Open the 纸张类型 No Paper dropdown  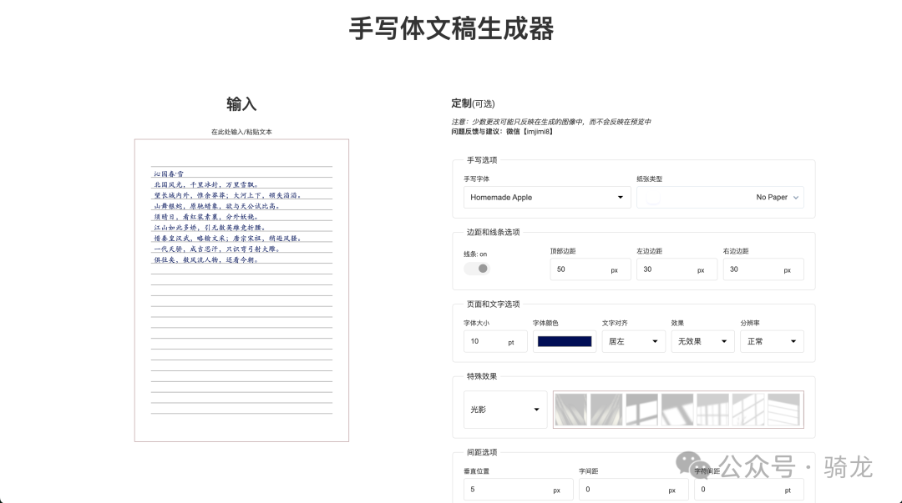(720, 197)
